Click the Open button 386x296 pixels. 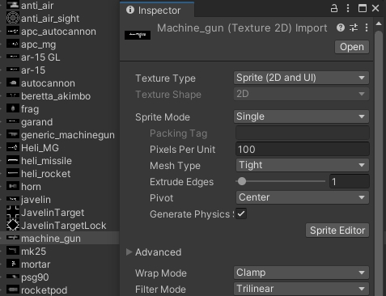pos(352,47)
